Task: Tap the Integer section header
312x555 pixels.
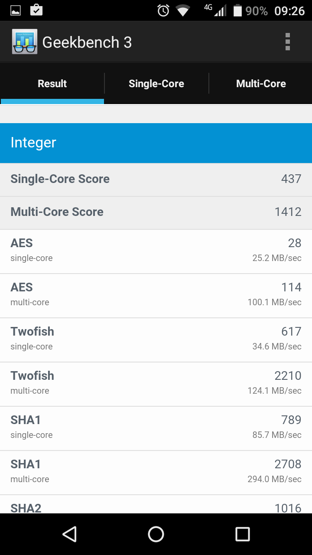Action: click(156, 143)
